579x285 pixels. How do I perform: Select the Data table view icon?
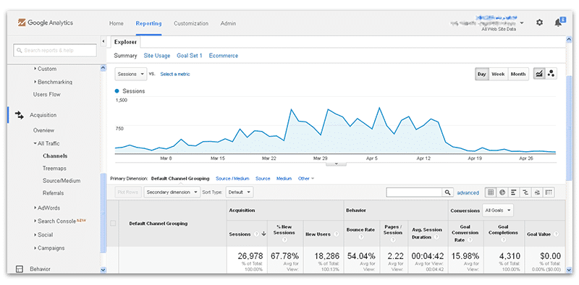(491, 192)
